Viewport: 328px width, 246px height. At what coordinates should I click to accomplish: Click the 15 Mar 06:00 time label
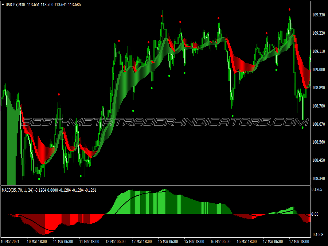point(168,241)
